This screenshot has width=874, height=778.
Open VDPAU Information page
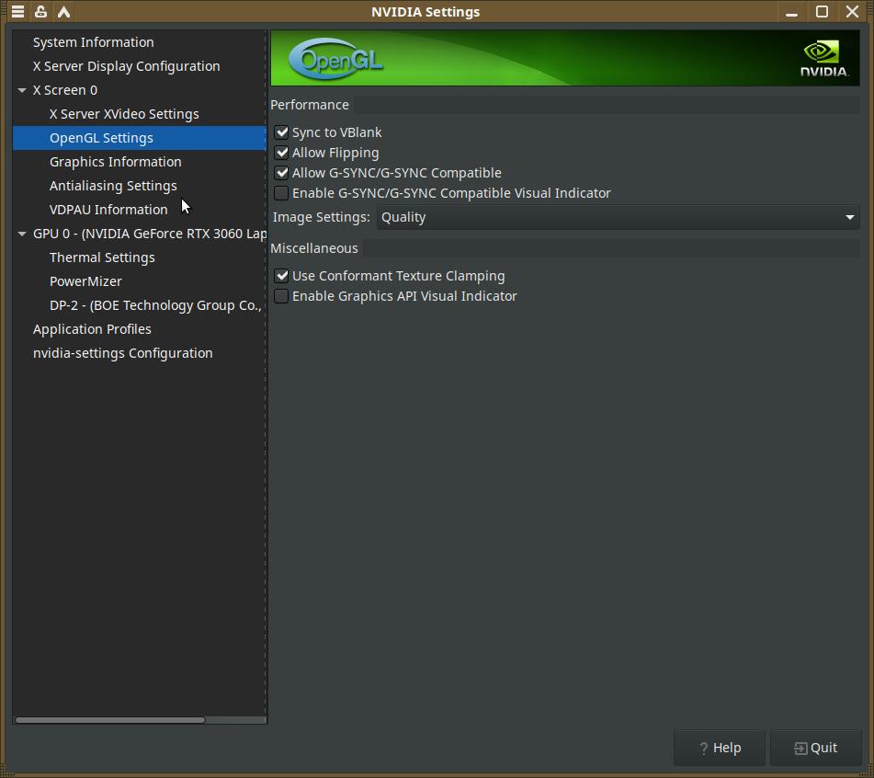point(108,210)
